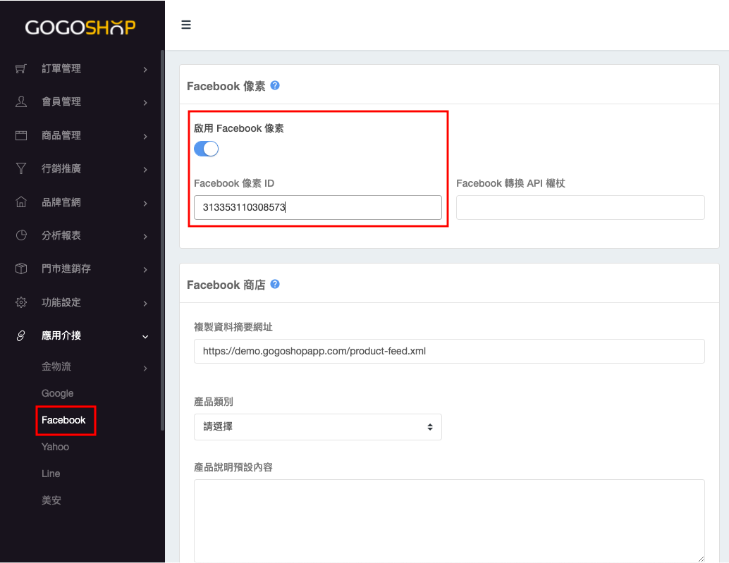Click the '產品說明預設內容' label

233,467
